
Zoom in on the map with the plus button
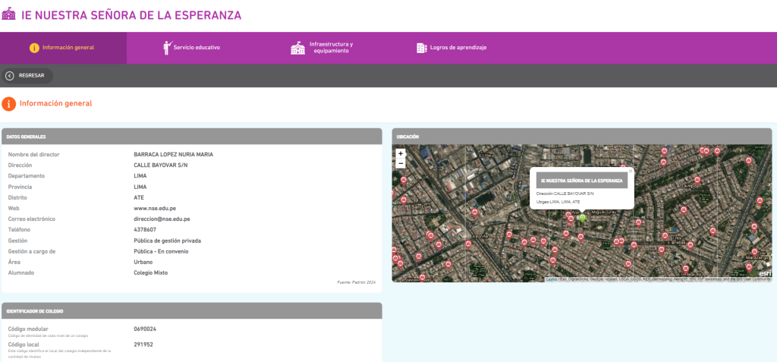[x=401, y=153]
